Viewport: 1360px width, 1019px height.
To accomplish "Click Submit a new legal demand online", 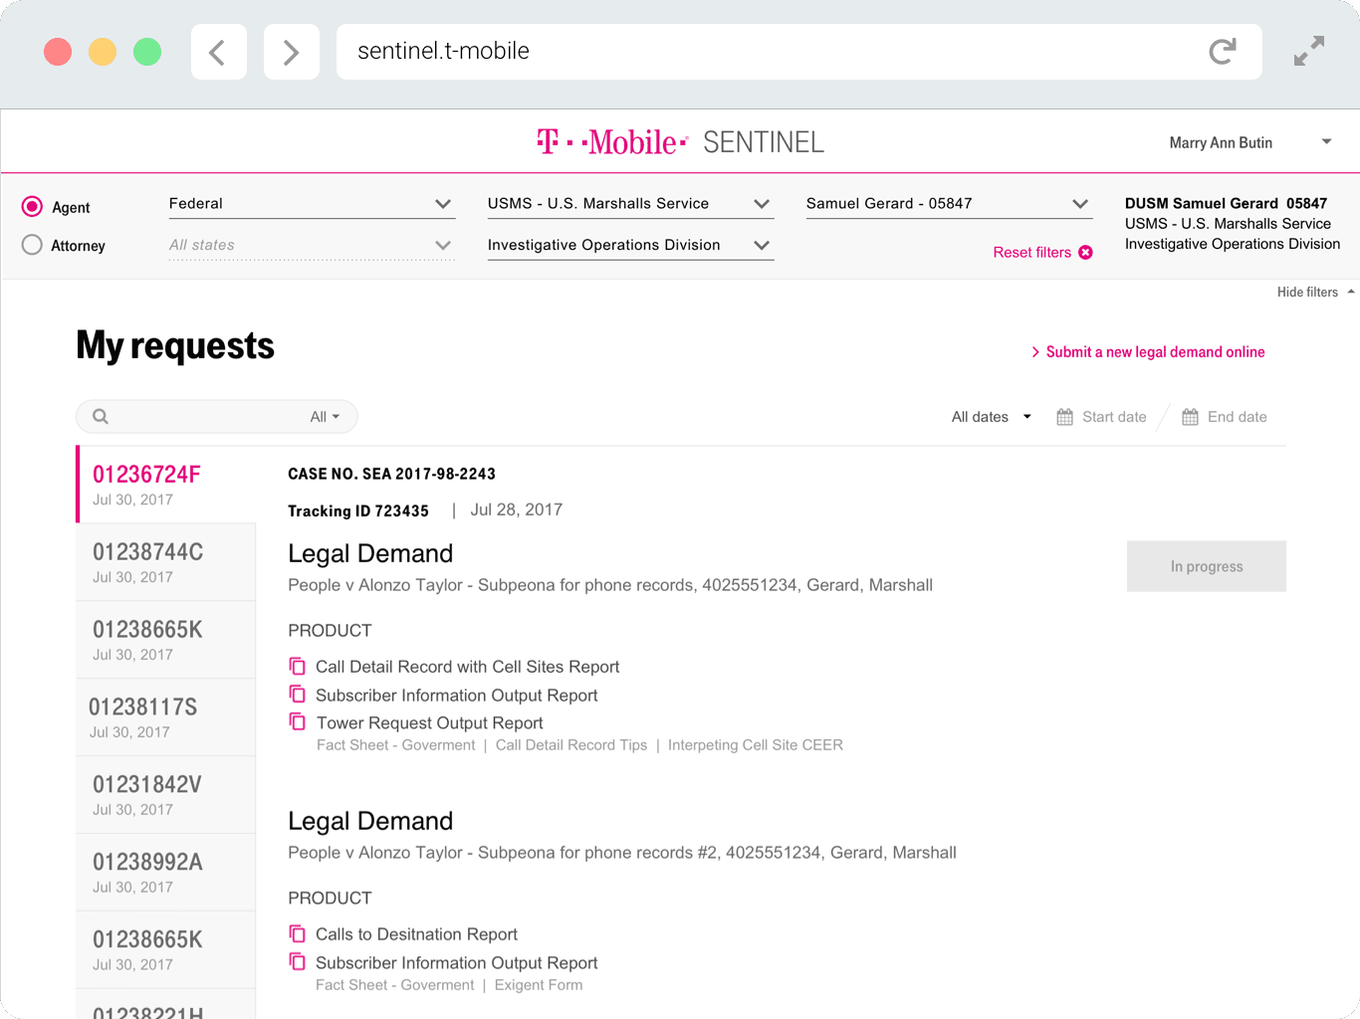I will click(1148, 352).
